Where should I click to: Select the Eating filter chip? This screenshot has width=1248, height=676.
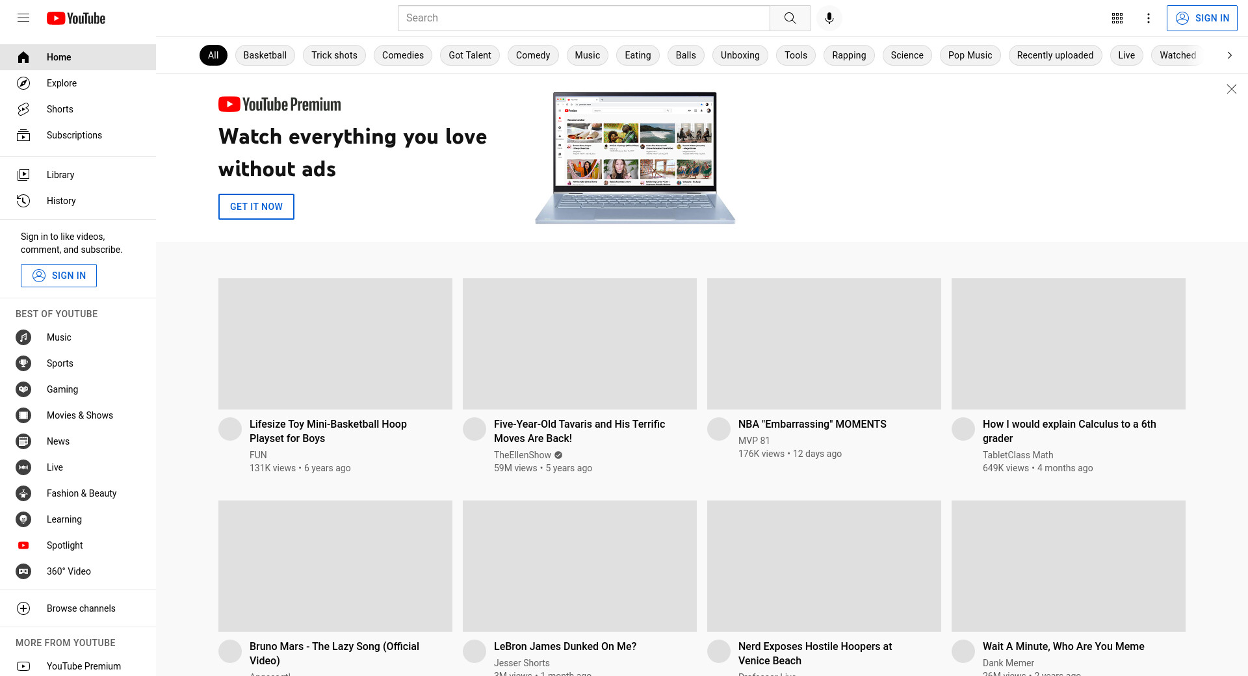(x=638, y=55)
